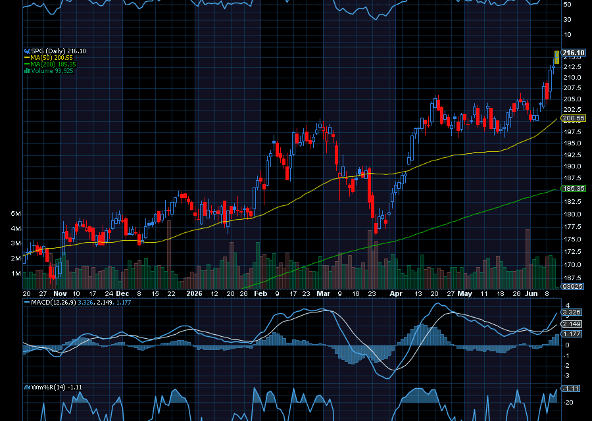This screenshot has height=421, width=592.
Task: Click the yellow line marker beside MA(50)
Action: pos(27,58)
